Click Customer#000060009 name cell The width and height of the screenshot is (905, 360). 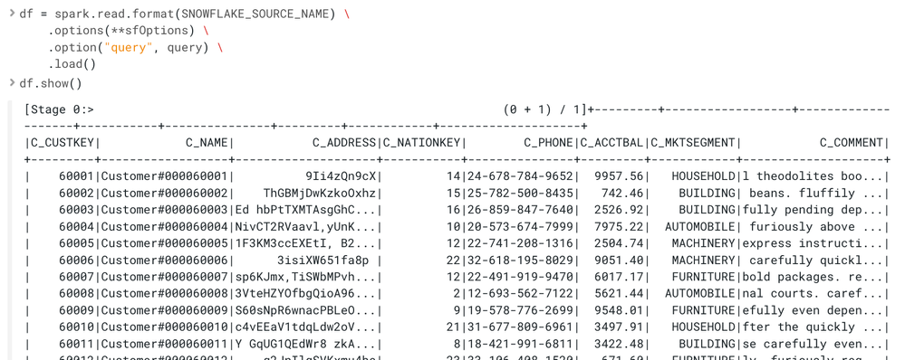click(165, 310)
